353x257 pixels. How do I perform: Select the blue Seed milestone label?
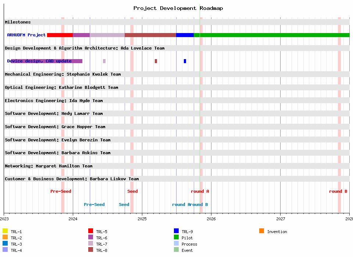[124, 204]
